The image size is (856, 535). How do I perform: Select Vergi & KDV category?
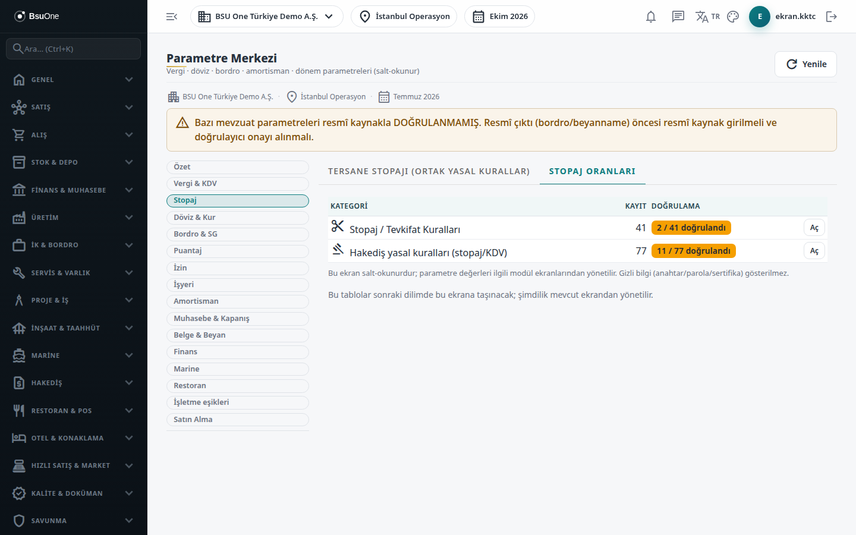(x=238, y=184)
